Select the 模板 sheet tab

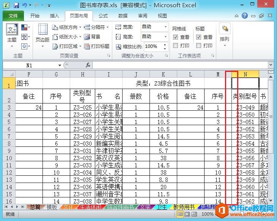pyautogui.click(x=52, y=207)
